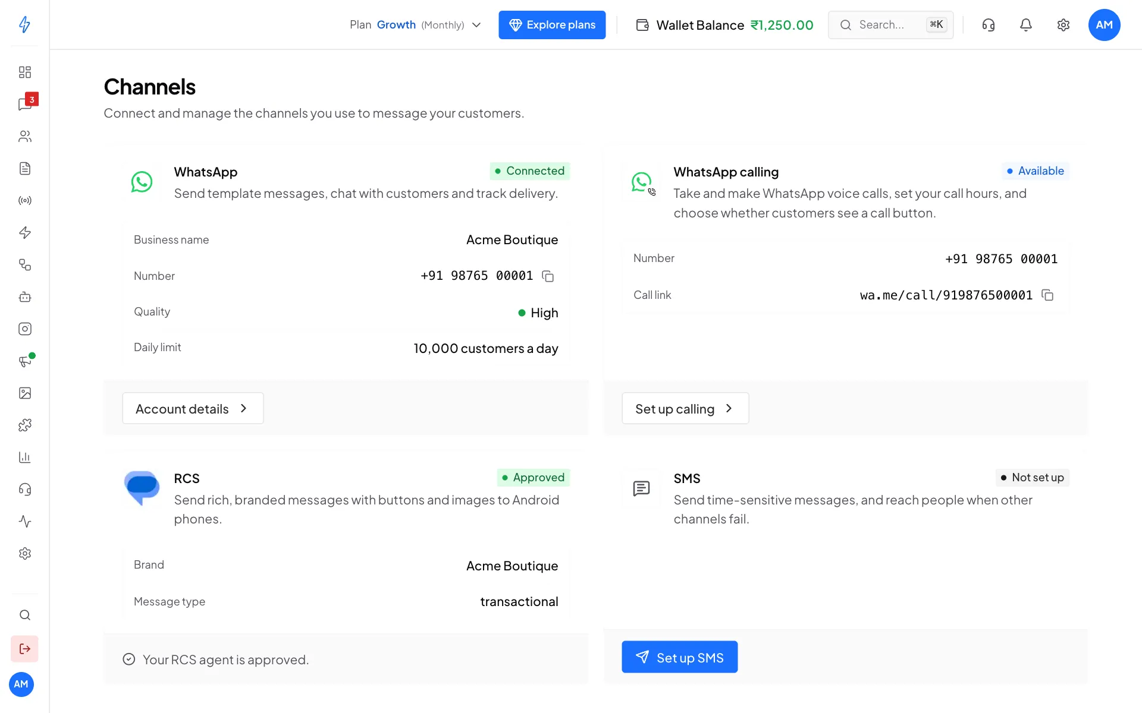
Task: Open the AM profile avatar in header
Action: (x=1105, y=25)
